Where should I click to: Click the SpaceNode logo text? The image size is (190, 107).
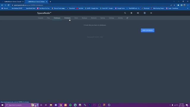coord(44,13)
